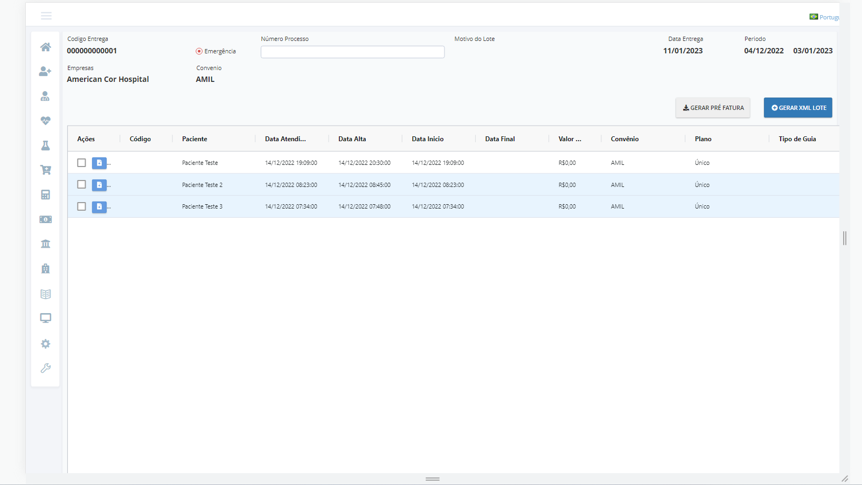The width and height of the screenshot is (862, 485).
Task: Sort by the Paciente column header
Action: pyautogui.click(x=194, y=139)
